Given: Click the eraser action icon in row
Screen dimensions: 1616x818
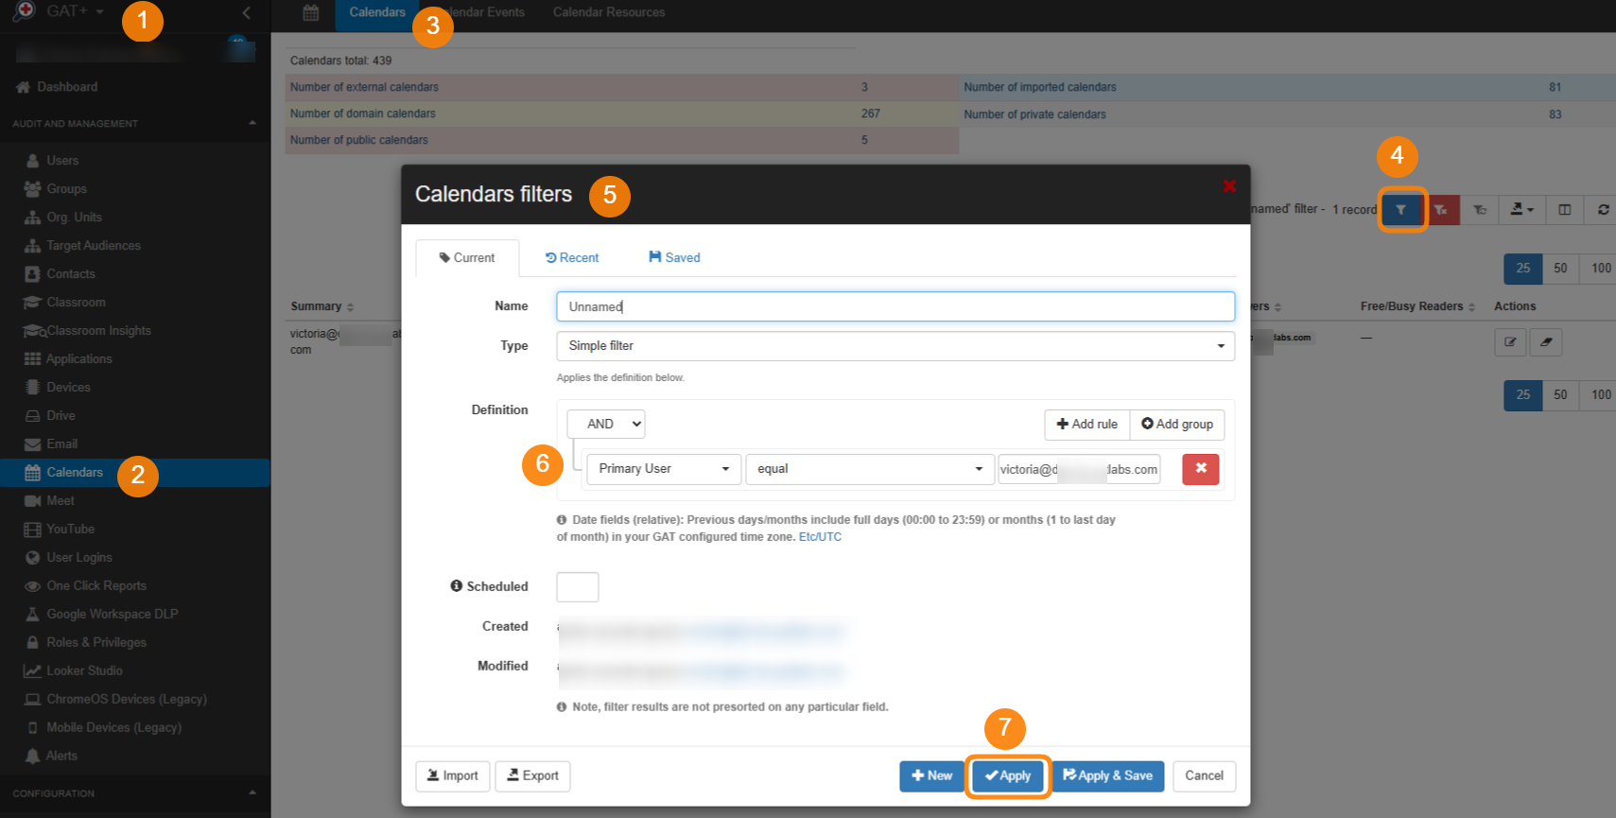Looking at the screenshot, I should (1546, 342).
